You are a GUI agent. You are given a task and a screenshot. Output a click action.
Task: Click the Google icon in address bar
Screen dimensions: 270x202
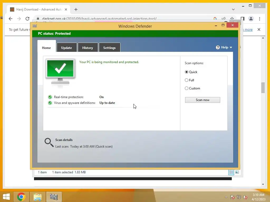(215, 19)
